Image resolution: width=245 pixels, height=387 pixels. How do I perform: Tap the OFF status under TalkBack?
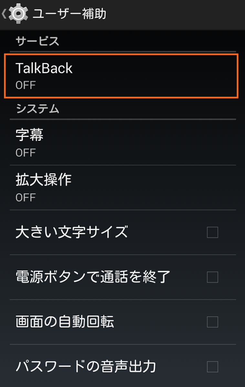coord(26,85)
